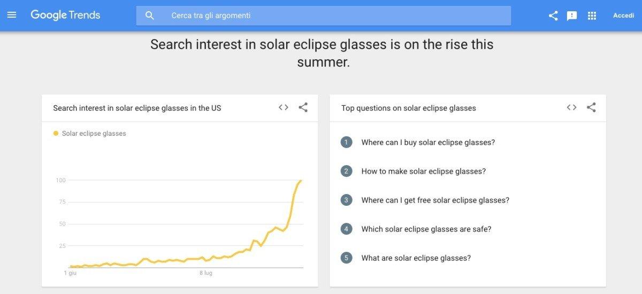Open 'Which solar eclipse glasses are safe?'
The image size is (642, 294).
click(426, 229)
